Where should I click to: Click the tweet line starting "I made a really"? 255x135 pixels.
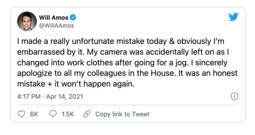coord(121,41)
